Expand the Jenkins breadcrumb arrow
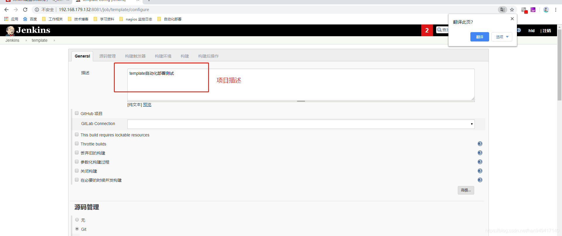The width and height of the screenshot is (562, 236). (x=26, y=40)
